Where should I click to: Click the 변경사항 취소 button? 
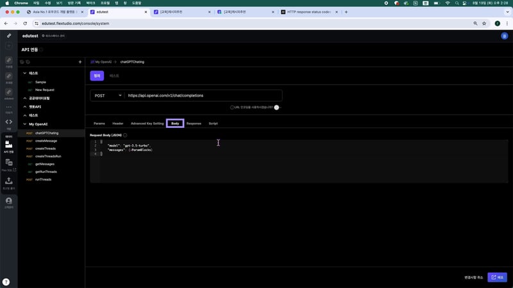(x=474, y=277)
